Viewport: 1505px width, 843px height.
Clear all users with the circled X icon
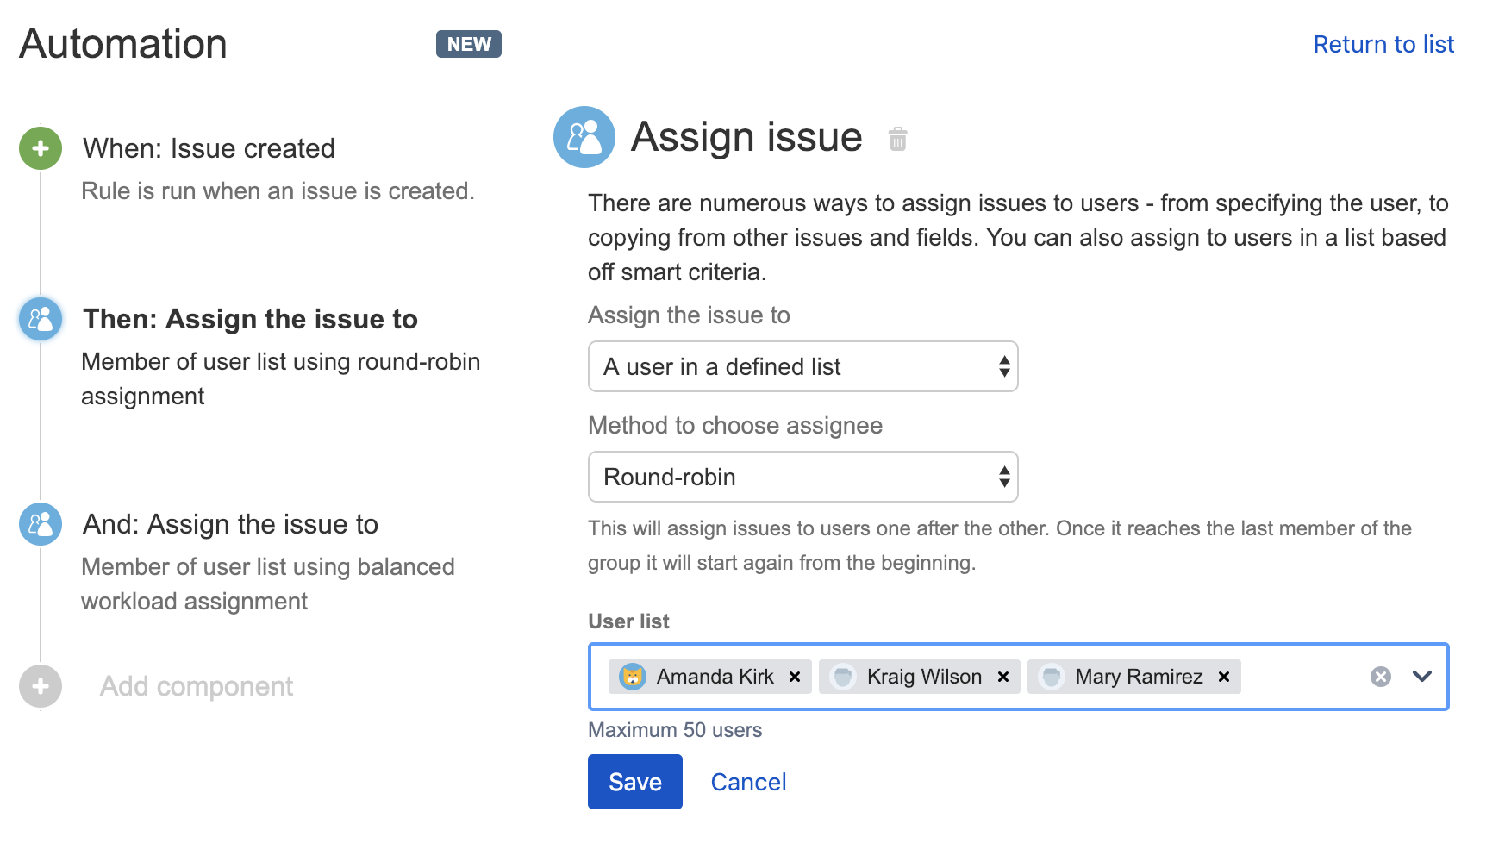[1380, 677]
